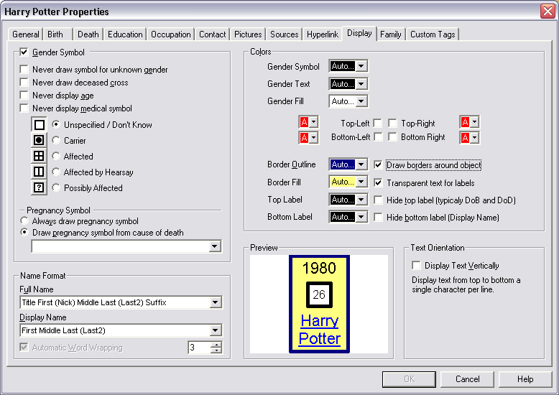Screen dimensions: 559x395
Task: Open the Family tab
Action: coord(391,34)
